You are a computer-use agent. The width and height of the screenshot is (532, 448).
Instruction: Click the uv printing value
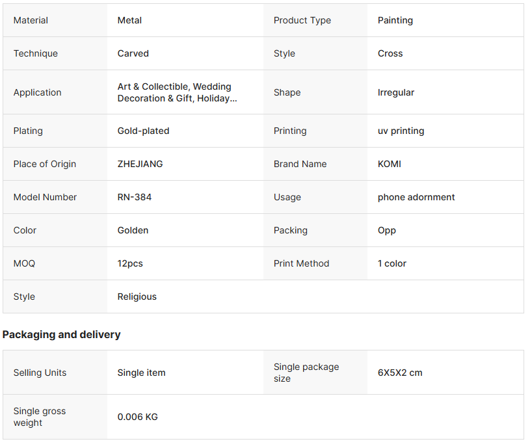click(x=401, y=131)
